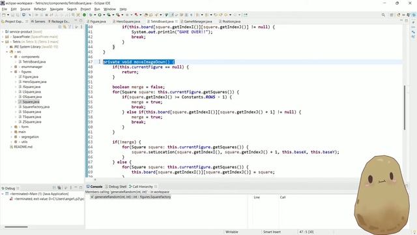The image size is (417, 235).
Task: Open the Run button dropdown arrow
Action: 104,15
